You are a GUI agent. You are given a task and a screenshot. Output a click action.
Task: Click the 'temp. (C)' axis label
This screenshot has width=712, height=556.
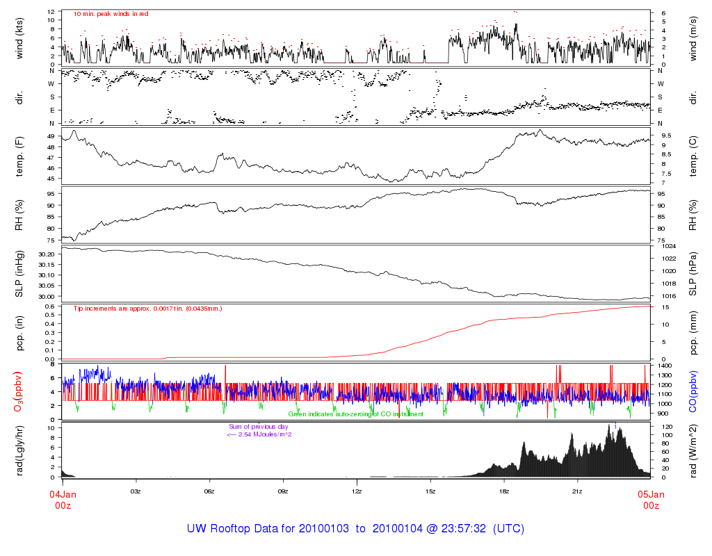click(693, 156)
